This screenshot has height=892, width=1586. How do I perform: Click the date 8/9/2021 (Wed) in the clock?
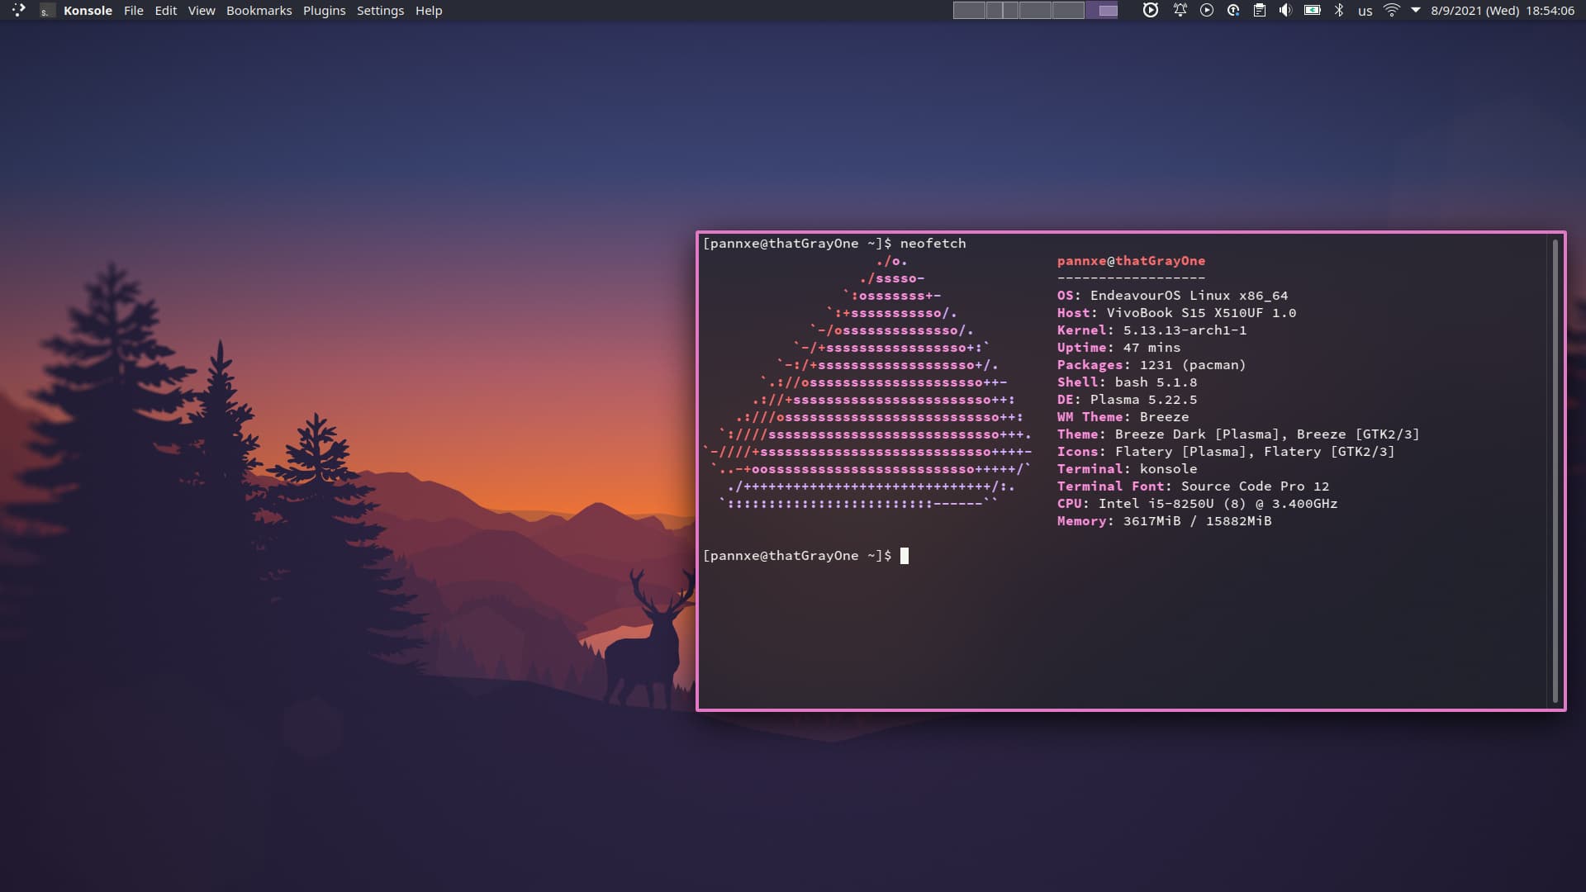1475,11
